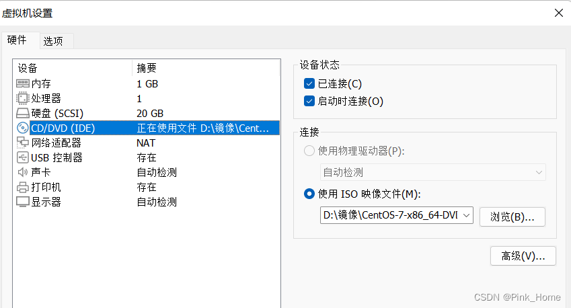Viewport: 571px width, 308px height.
Task: Select the 网络适配器 row label
Action: (x=56, y=143)
